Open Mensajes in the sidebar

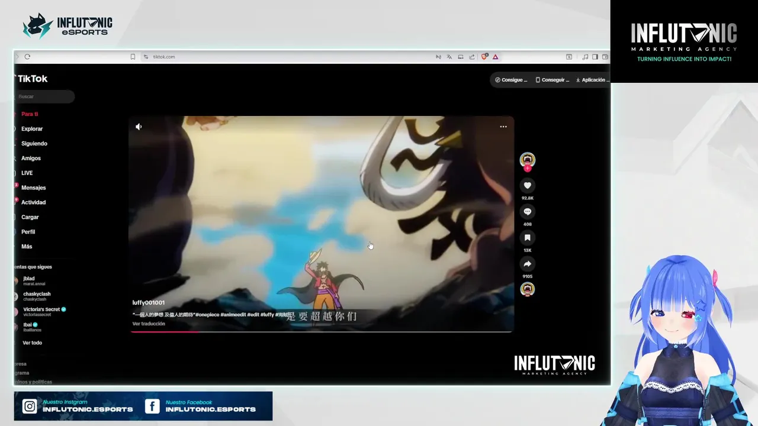(x=33, y=188)
